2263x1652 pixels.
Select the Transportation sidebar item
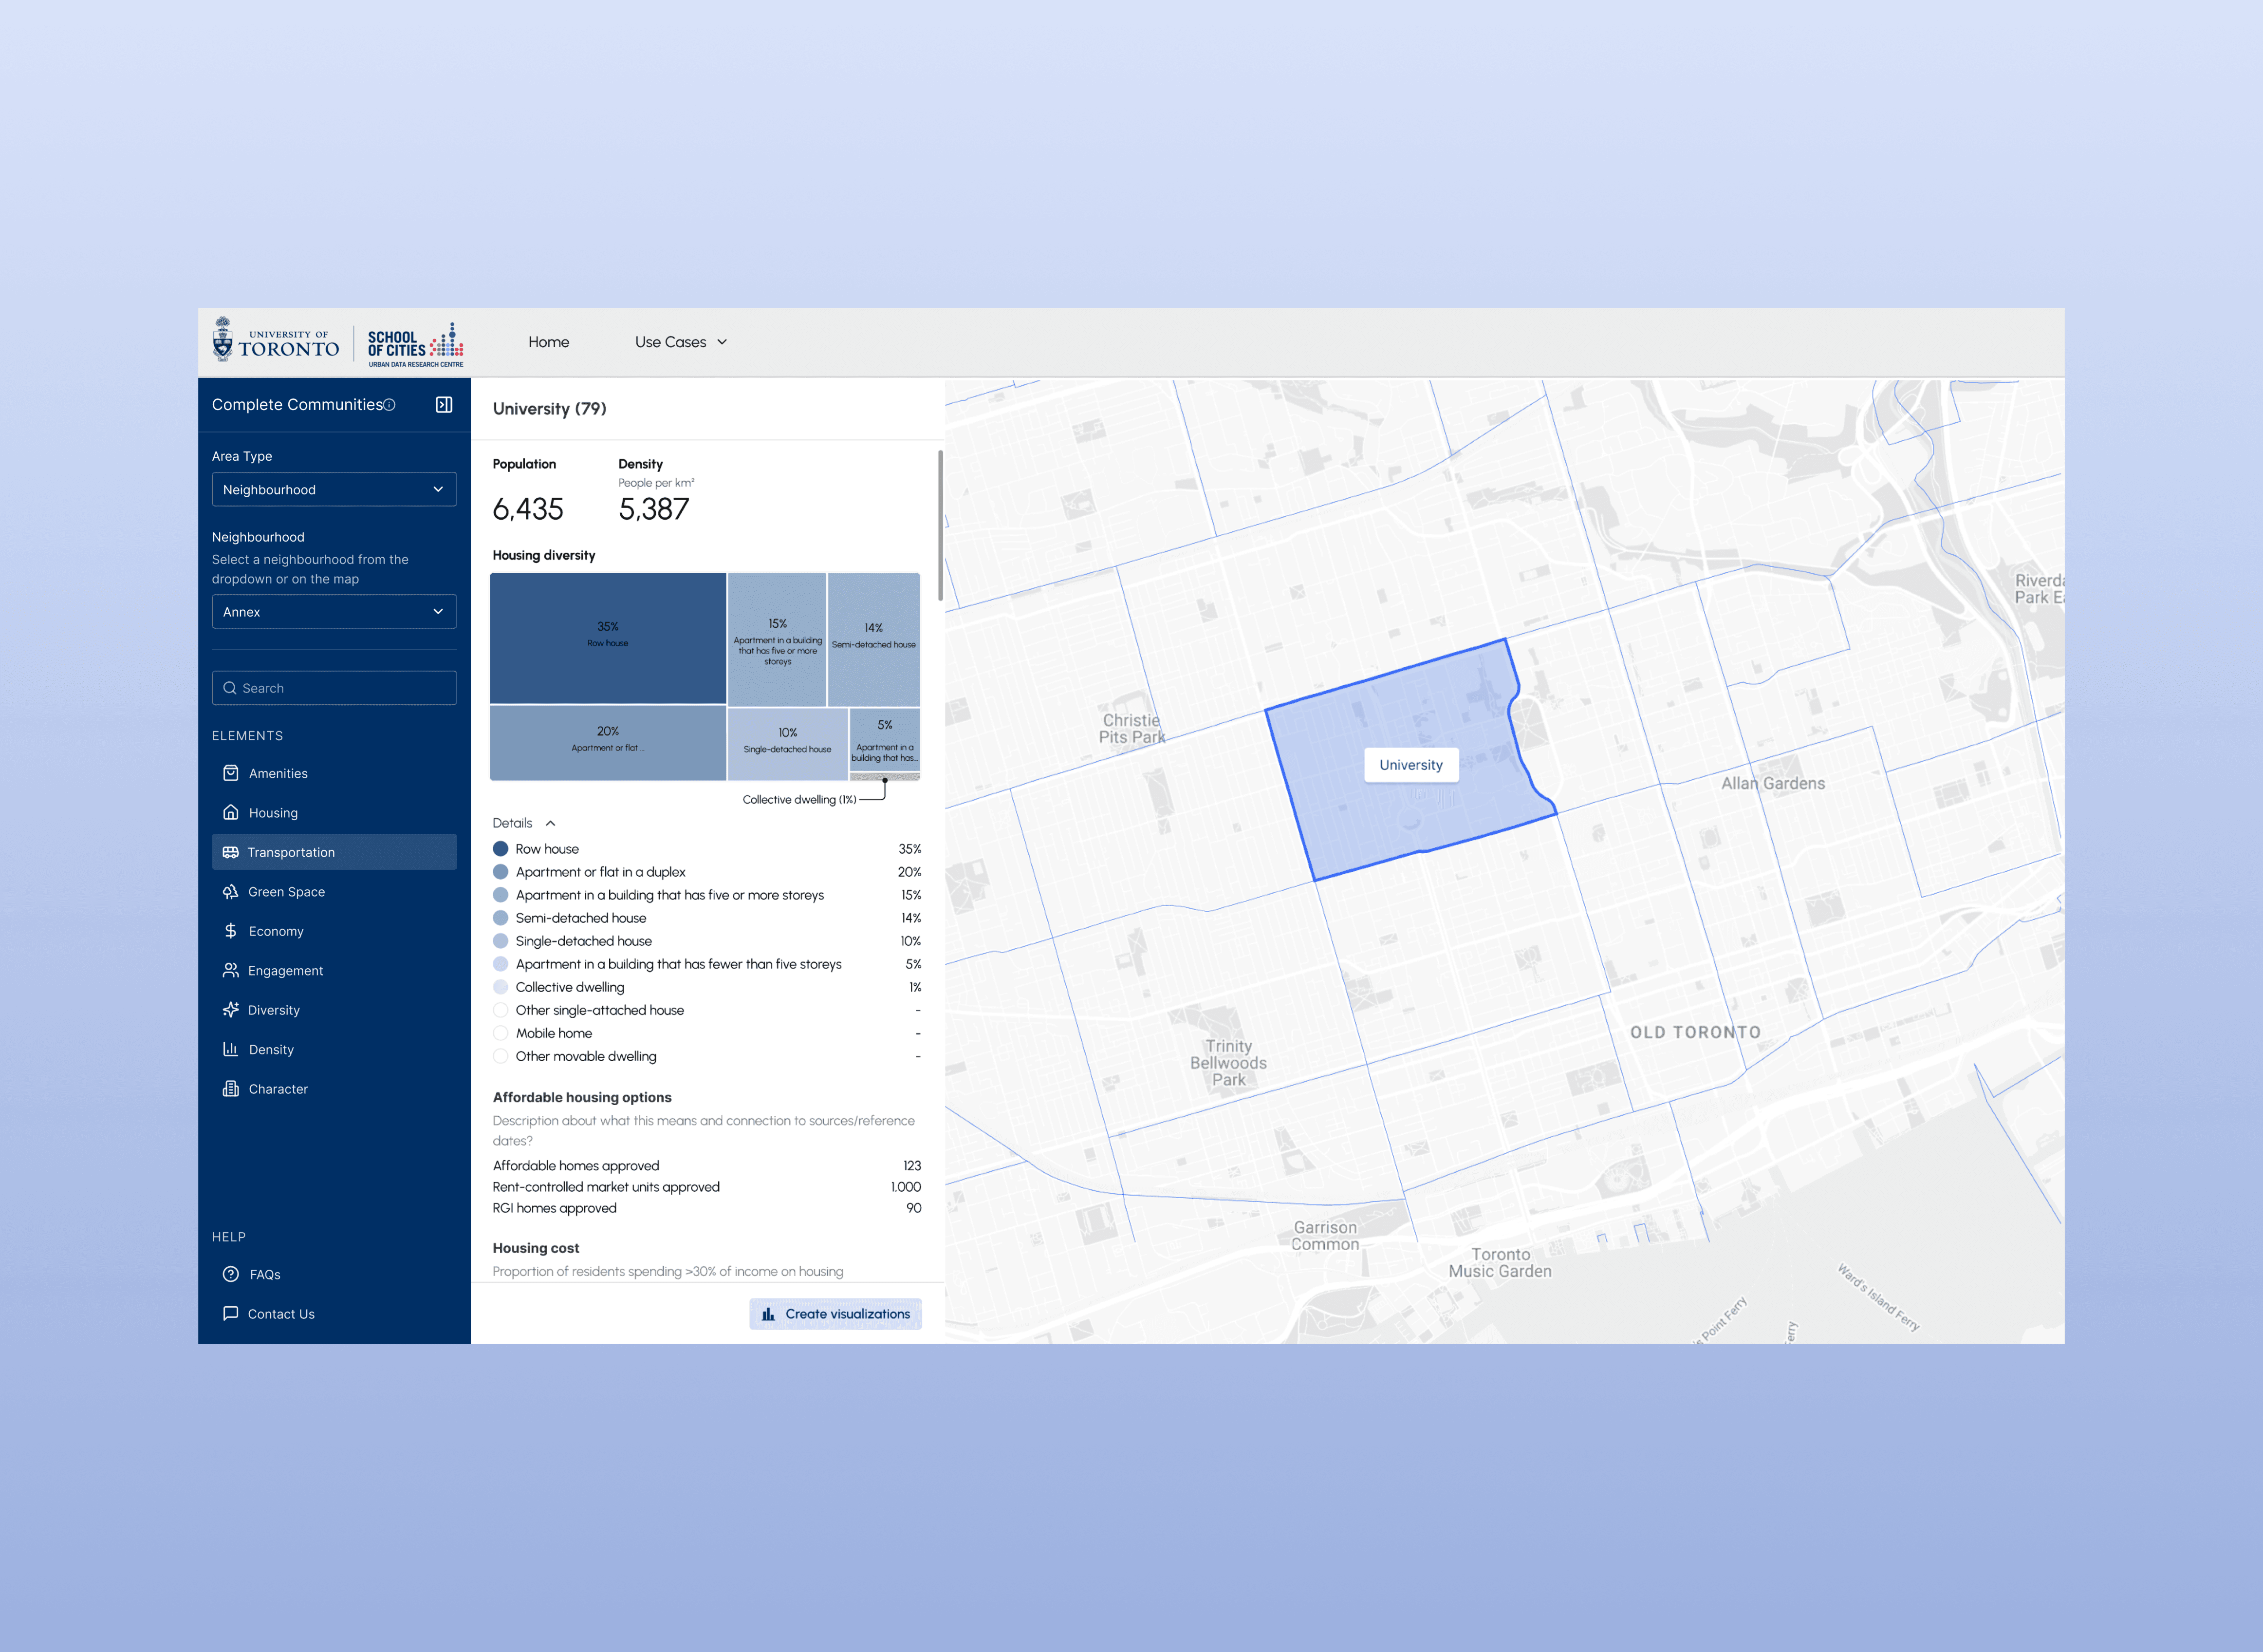334,852
